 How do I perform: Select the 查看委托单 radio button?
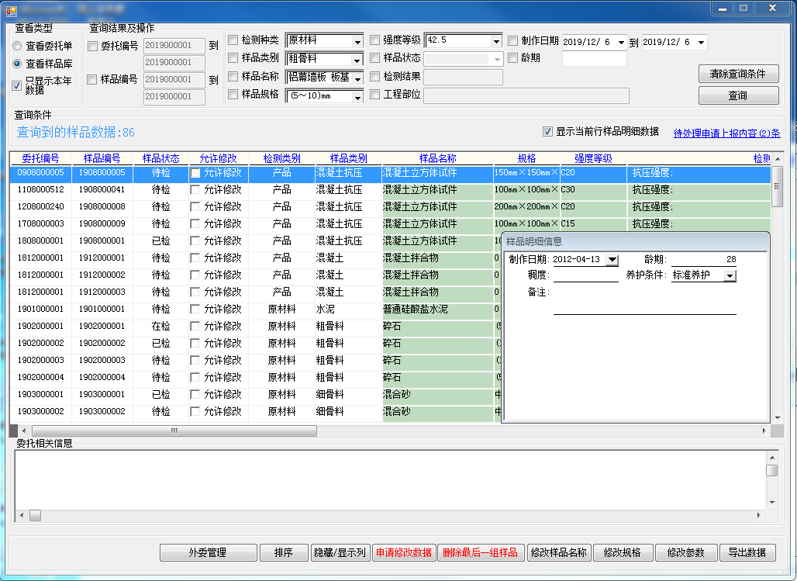click(18, 46)
